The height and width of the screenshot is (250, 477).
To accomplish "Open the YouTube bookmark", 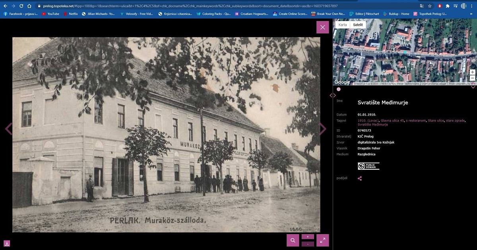I will click(50, 14).
